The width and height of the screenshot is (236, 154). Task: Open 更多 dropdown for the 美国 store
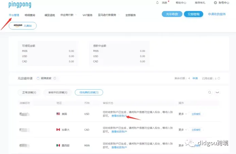(x=183, y=114)
